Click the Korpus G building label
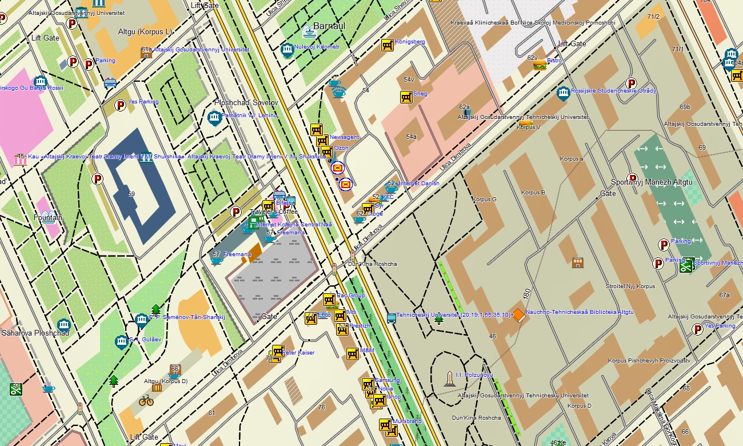Image resolution: width=743 pixels, height=446 pixels. (485, 200)
